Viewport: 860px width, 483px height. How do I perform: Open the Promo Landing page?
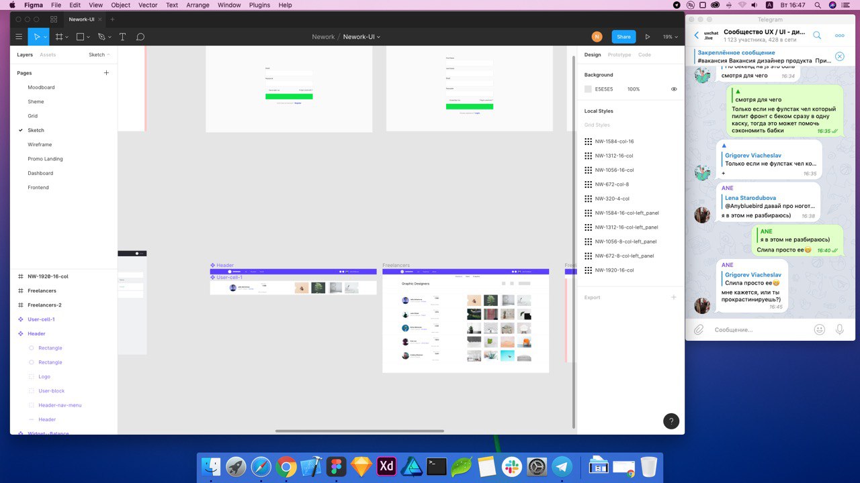45,159
